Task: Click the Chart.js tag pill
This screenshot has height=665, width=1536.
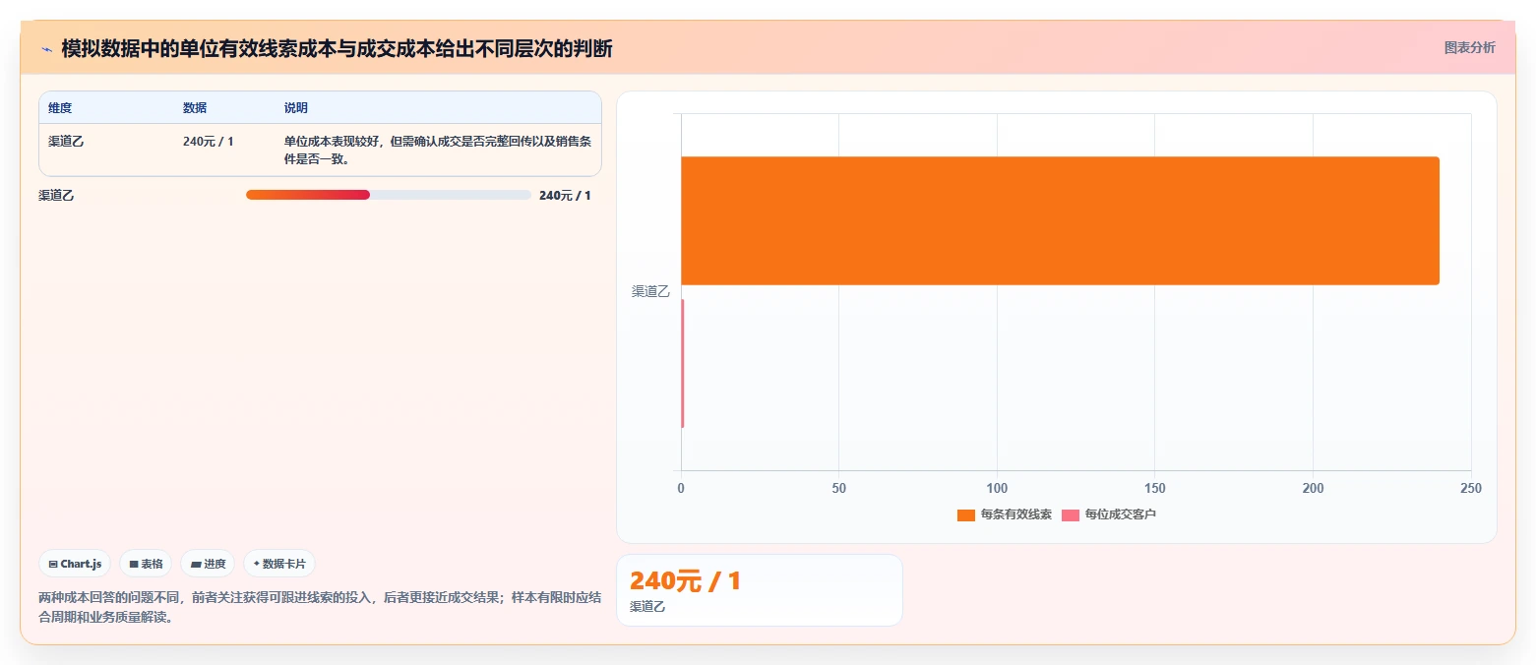Action: click(x=75, y=564)
